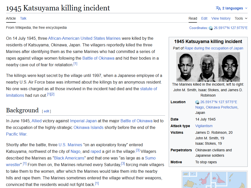Open infobox Location coordinates link

click(219, 102)
